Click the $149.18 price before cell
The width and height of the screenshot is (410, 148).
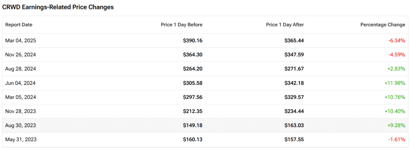tap(193, 125)
